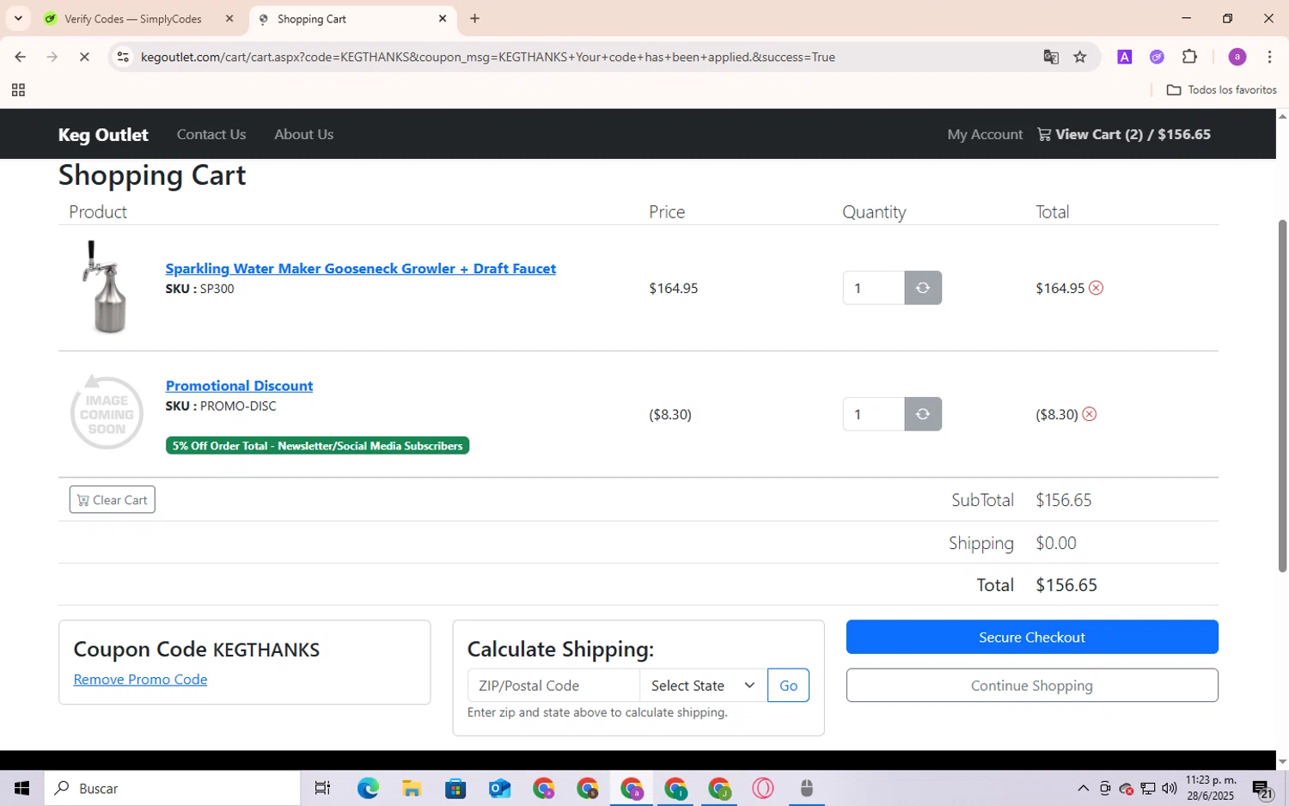Viewport: 1289px width, 806px height.
Task: Click the Image Coming Soon placeholder thumbnail
Action: [x=107, y=412]
